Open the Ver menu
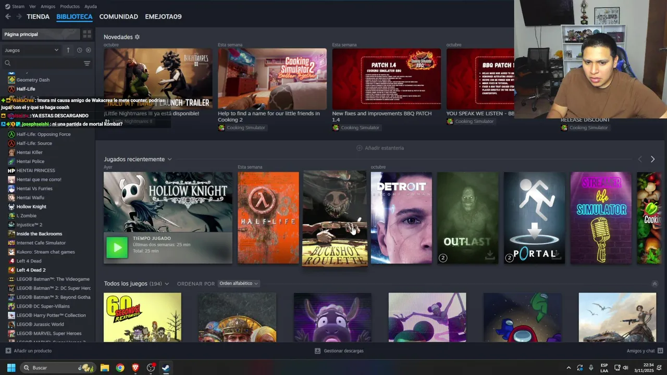Image resolution: width=667 pixels, height=375 pixels. [33, 6]
